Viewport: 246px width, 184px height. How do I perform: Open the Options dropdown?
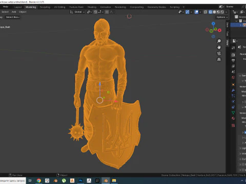pos(222,17)
